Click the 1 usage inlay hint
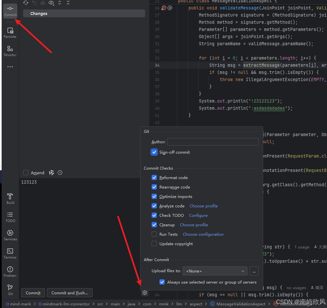Image resolution: width=327 pixels, height=308 pixels. click(302, 247)
